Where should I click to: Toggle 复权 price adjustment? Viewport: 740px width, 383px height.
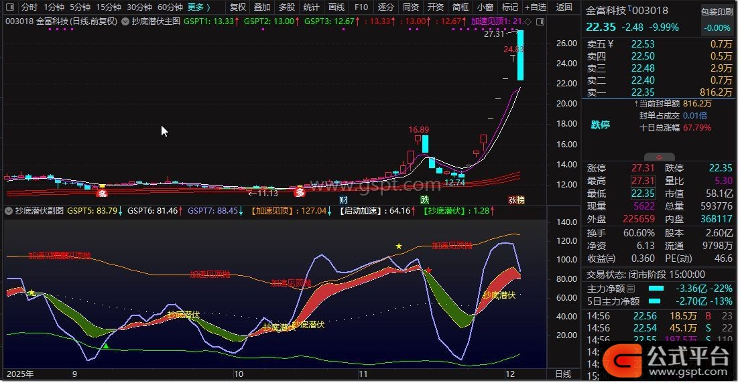238,7
